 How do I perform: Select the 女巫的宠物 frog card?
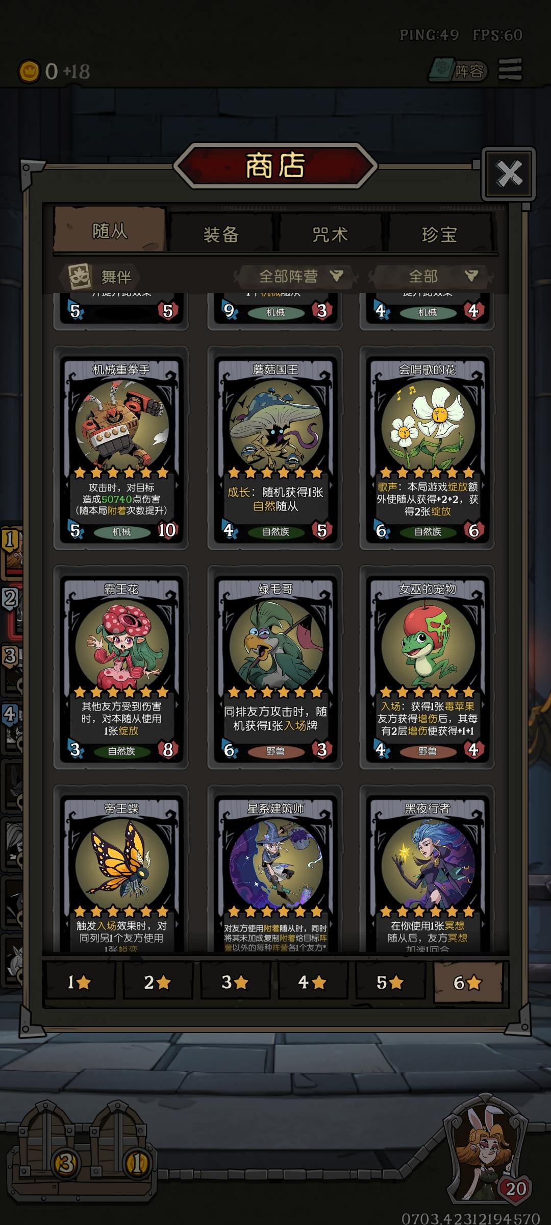[427, 668]
